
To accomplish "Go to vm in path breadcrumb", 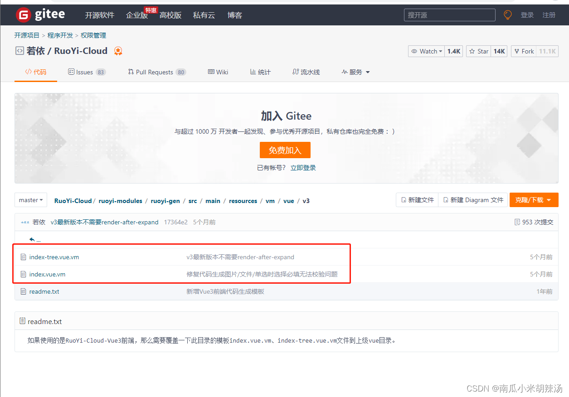I will tap(270, 201).
